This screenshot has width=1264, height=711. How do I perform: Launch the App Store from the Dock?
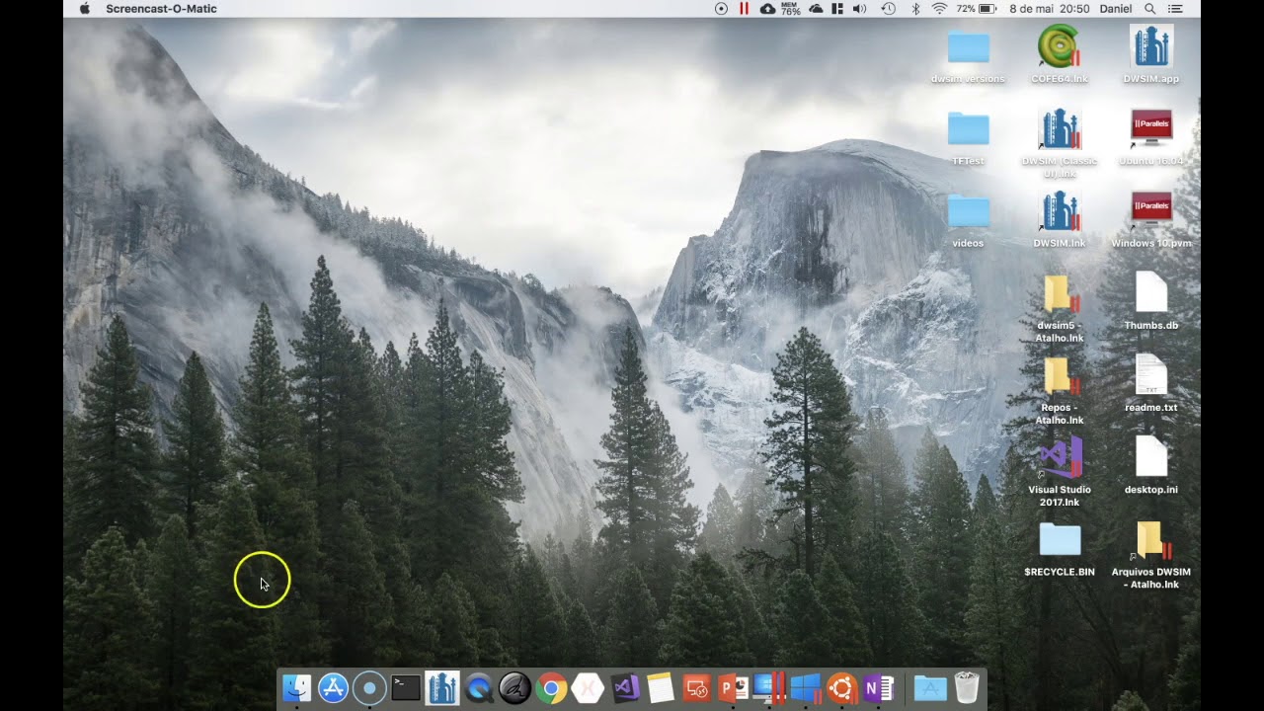click(x=333, y=688)
